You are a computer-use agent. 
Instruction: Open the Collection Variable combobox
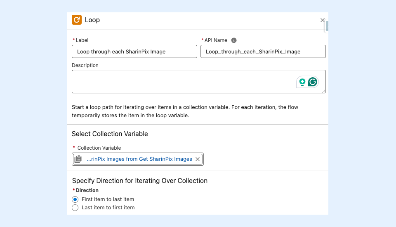[138, 159]
